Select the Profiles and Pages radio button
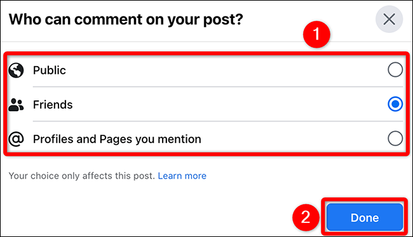Image resolution: width=413 pixels, height=237 pixels. click(x=395, y=139)
